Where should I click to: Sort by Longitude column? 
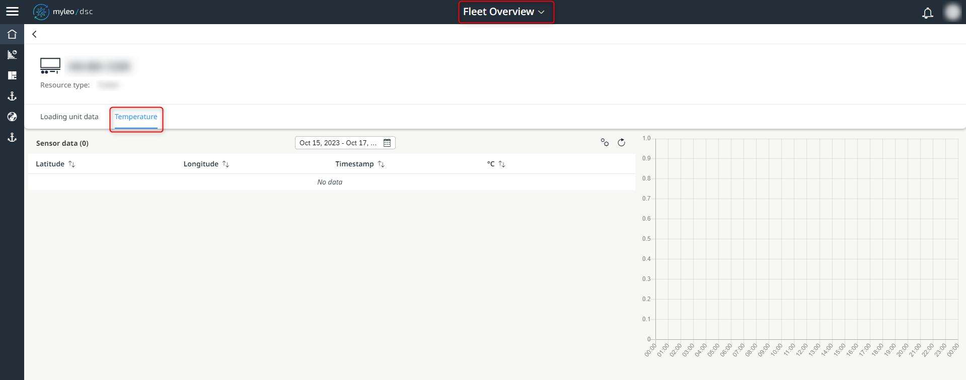pyautogui.click(x=206, y=164)
